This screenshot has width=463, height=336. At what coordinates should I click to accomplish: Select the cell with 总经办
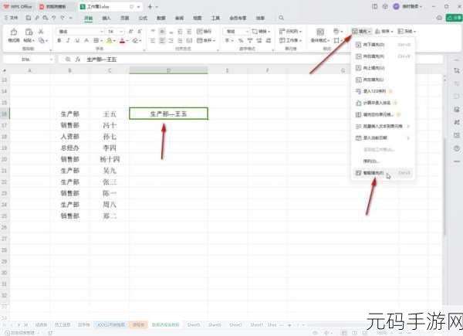click(70, 148)
